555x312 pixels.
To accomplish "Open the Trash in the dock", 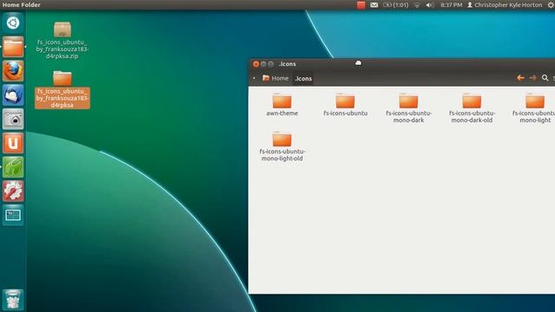I will pyautogui.click(x=13, y=300).
